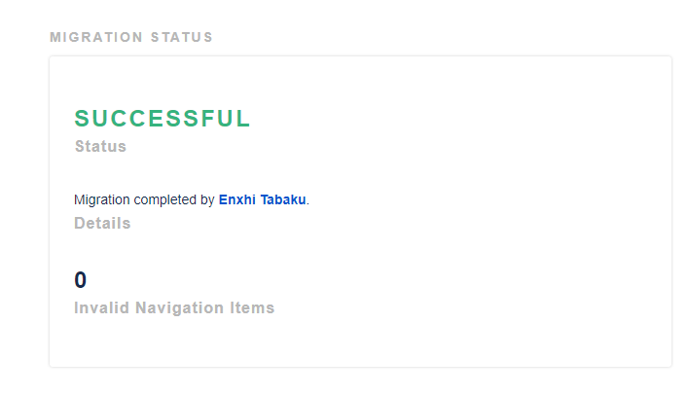Click surname "Tabaku" in the blue link
Screen dimensions: 687x395
click(283, 199)
